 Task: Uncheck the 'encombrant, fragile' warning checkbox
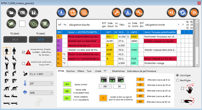click(23, 52)
